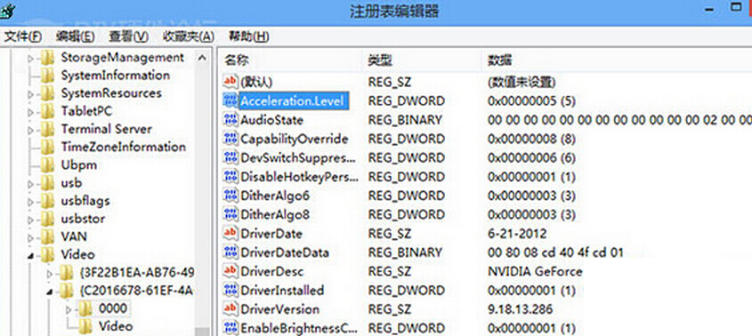Viewport: 752px width, 336px height.
Task: Click the string icon of DriverVersion
Action: [x=231, y=308]
